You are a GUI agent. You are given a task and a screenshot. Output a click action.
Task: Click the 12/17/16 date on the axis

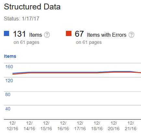click(x=80, y=126)
